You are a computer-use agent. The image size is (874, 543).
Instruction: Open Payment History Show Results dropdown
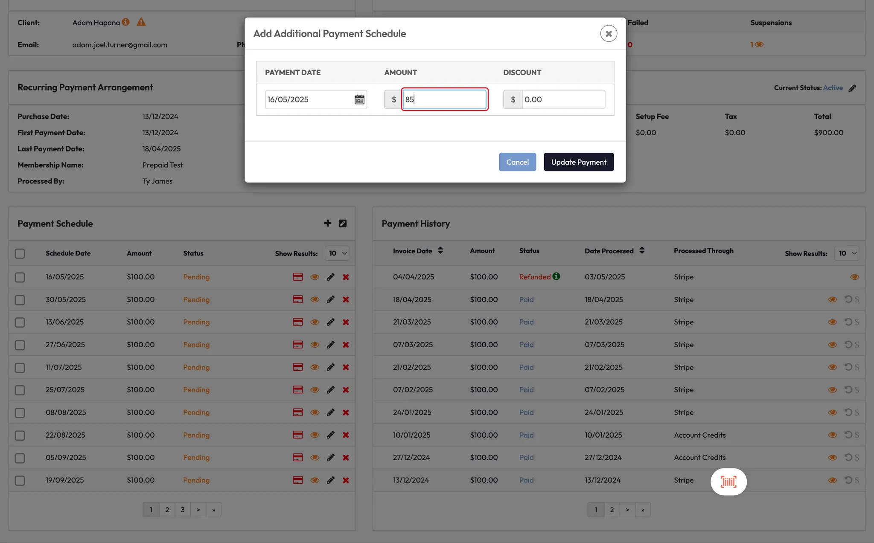[x=847, y=253]
